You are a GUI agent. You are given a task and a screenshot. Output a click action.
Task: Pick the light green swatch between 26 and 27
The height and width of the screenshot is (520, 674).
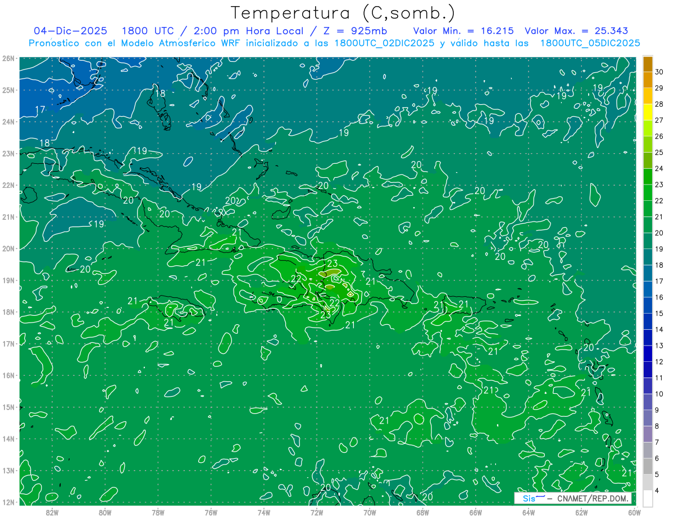[648, 128]
